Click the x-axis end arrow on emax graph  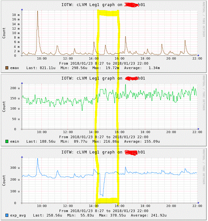[197, 55]
